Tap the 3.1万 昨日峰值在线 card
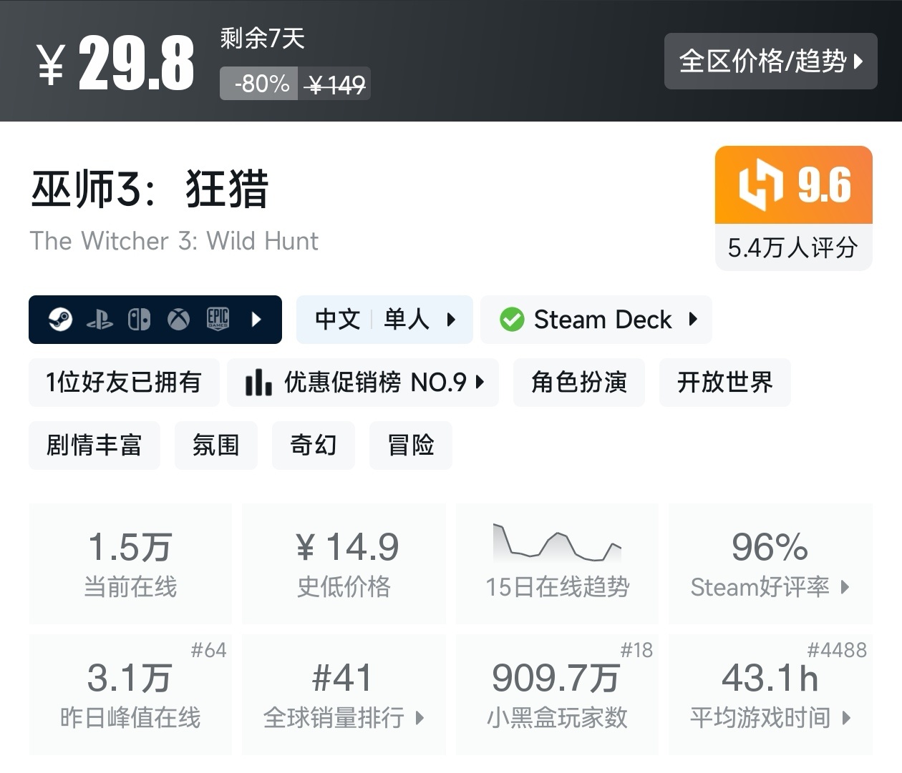 tap(130, 694)
